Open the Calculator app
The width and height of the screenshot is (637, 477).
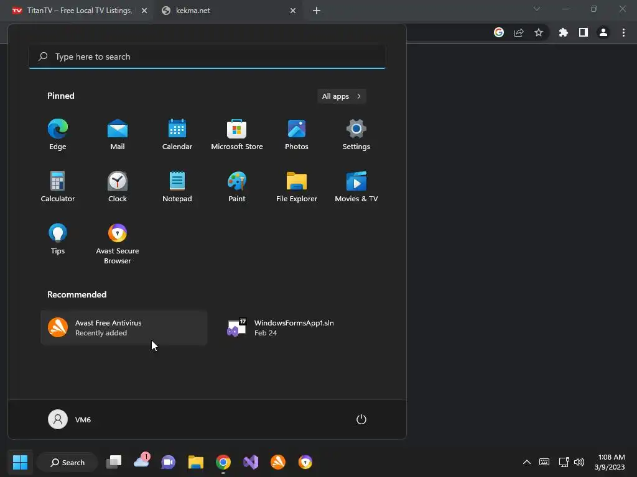click(58, 186)
